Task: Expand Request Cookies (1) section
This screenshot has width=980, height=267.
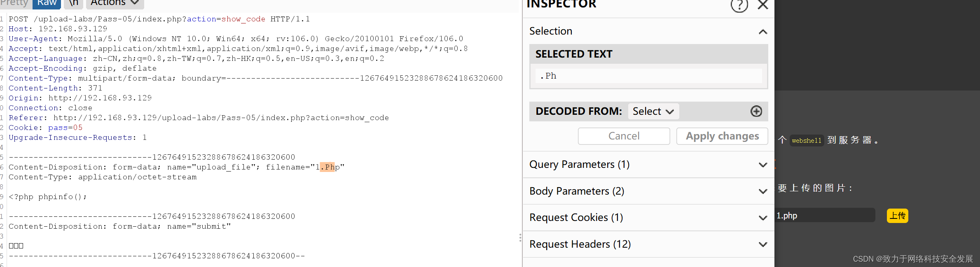Action: [763, 218]
